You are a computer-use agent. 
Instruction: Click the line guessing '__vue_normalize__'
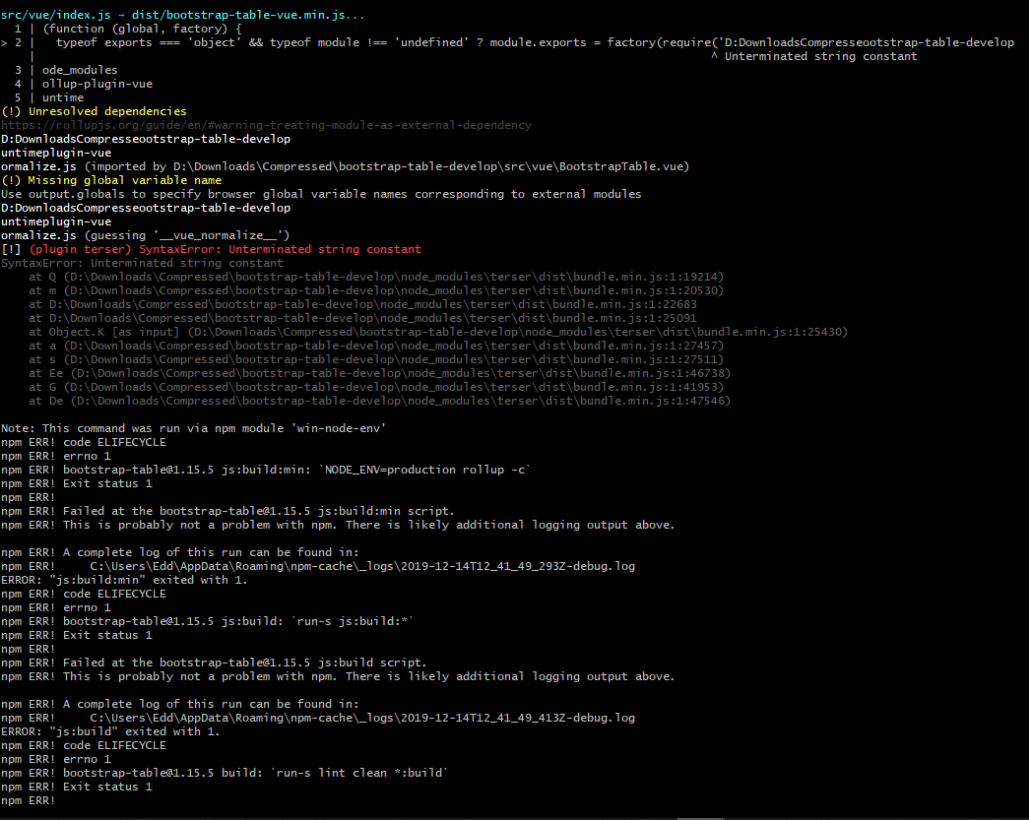(x=146, y=235)
